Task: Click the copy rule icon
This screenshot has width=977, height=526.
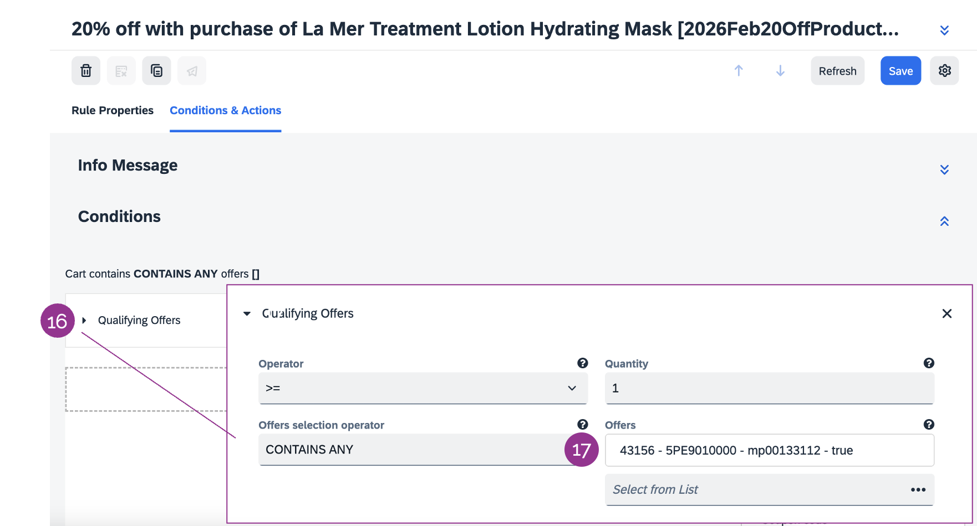Action: [x=156, y=71]
